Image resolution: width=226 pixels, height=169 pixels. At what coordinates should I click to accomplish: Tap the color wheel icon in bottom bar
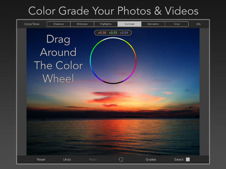point(121,160)
